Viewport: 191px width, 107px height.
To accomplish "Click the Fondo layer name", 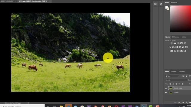I will click(176, 92).
